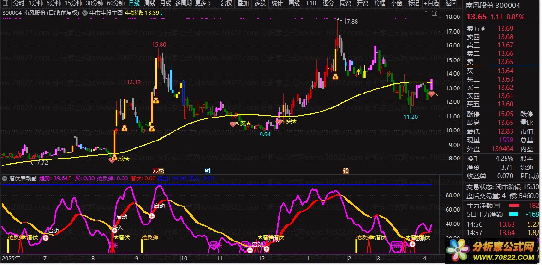Click the 返回 back button
This screenshot has width=542, height=265.
point(451,3)
